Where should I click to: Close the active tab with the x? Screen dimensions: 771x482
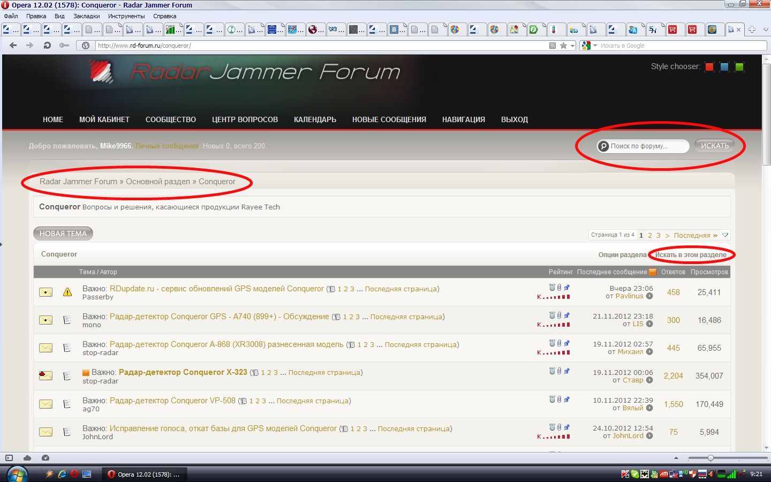pos(739,29)
